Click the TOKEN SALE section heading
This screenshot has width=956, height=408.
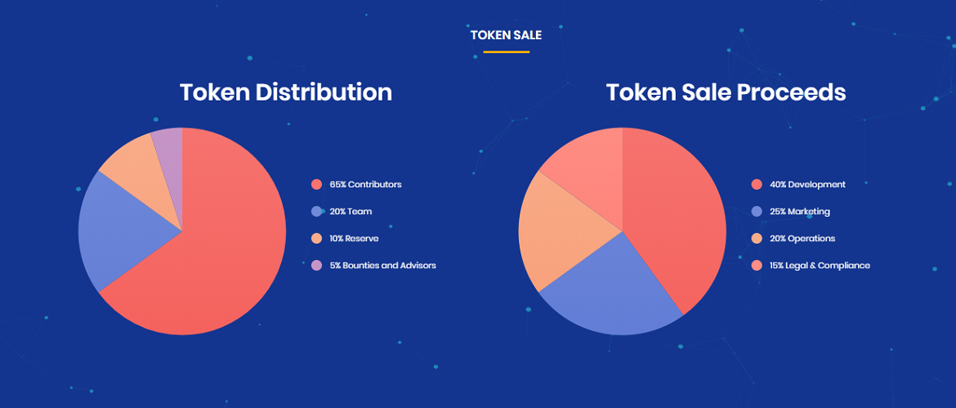[506, 35]
